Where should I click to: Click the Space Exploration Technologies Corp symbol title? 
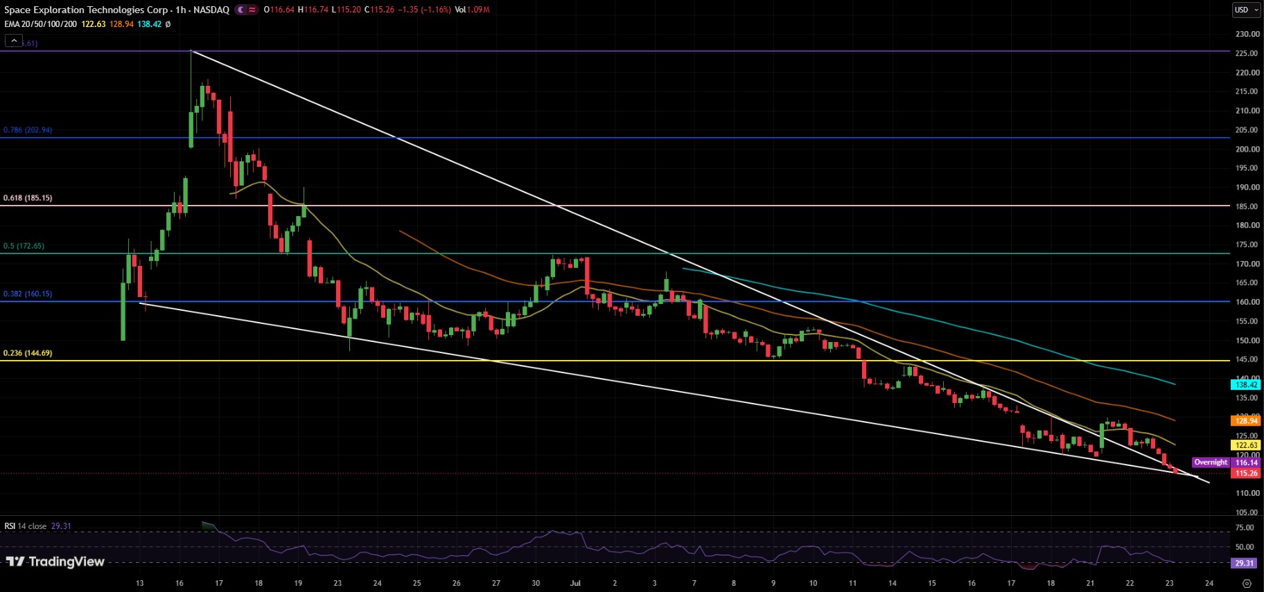[86, 10]
